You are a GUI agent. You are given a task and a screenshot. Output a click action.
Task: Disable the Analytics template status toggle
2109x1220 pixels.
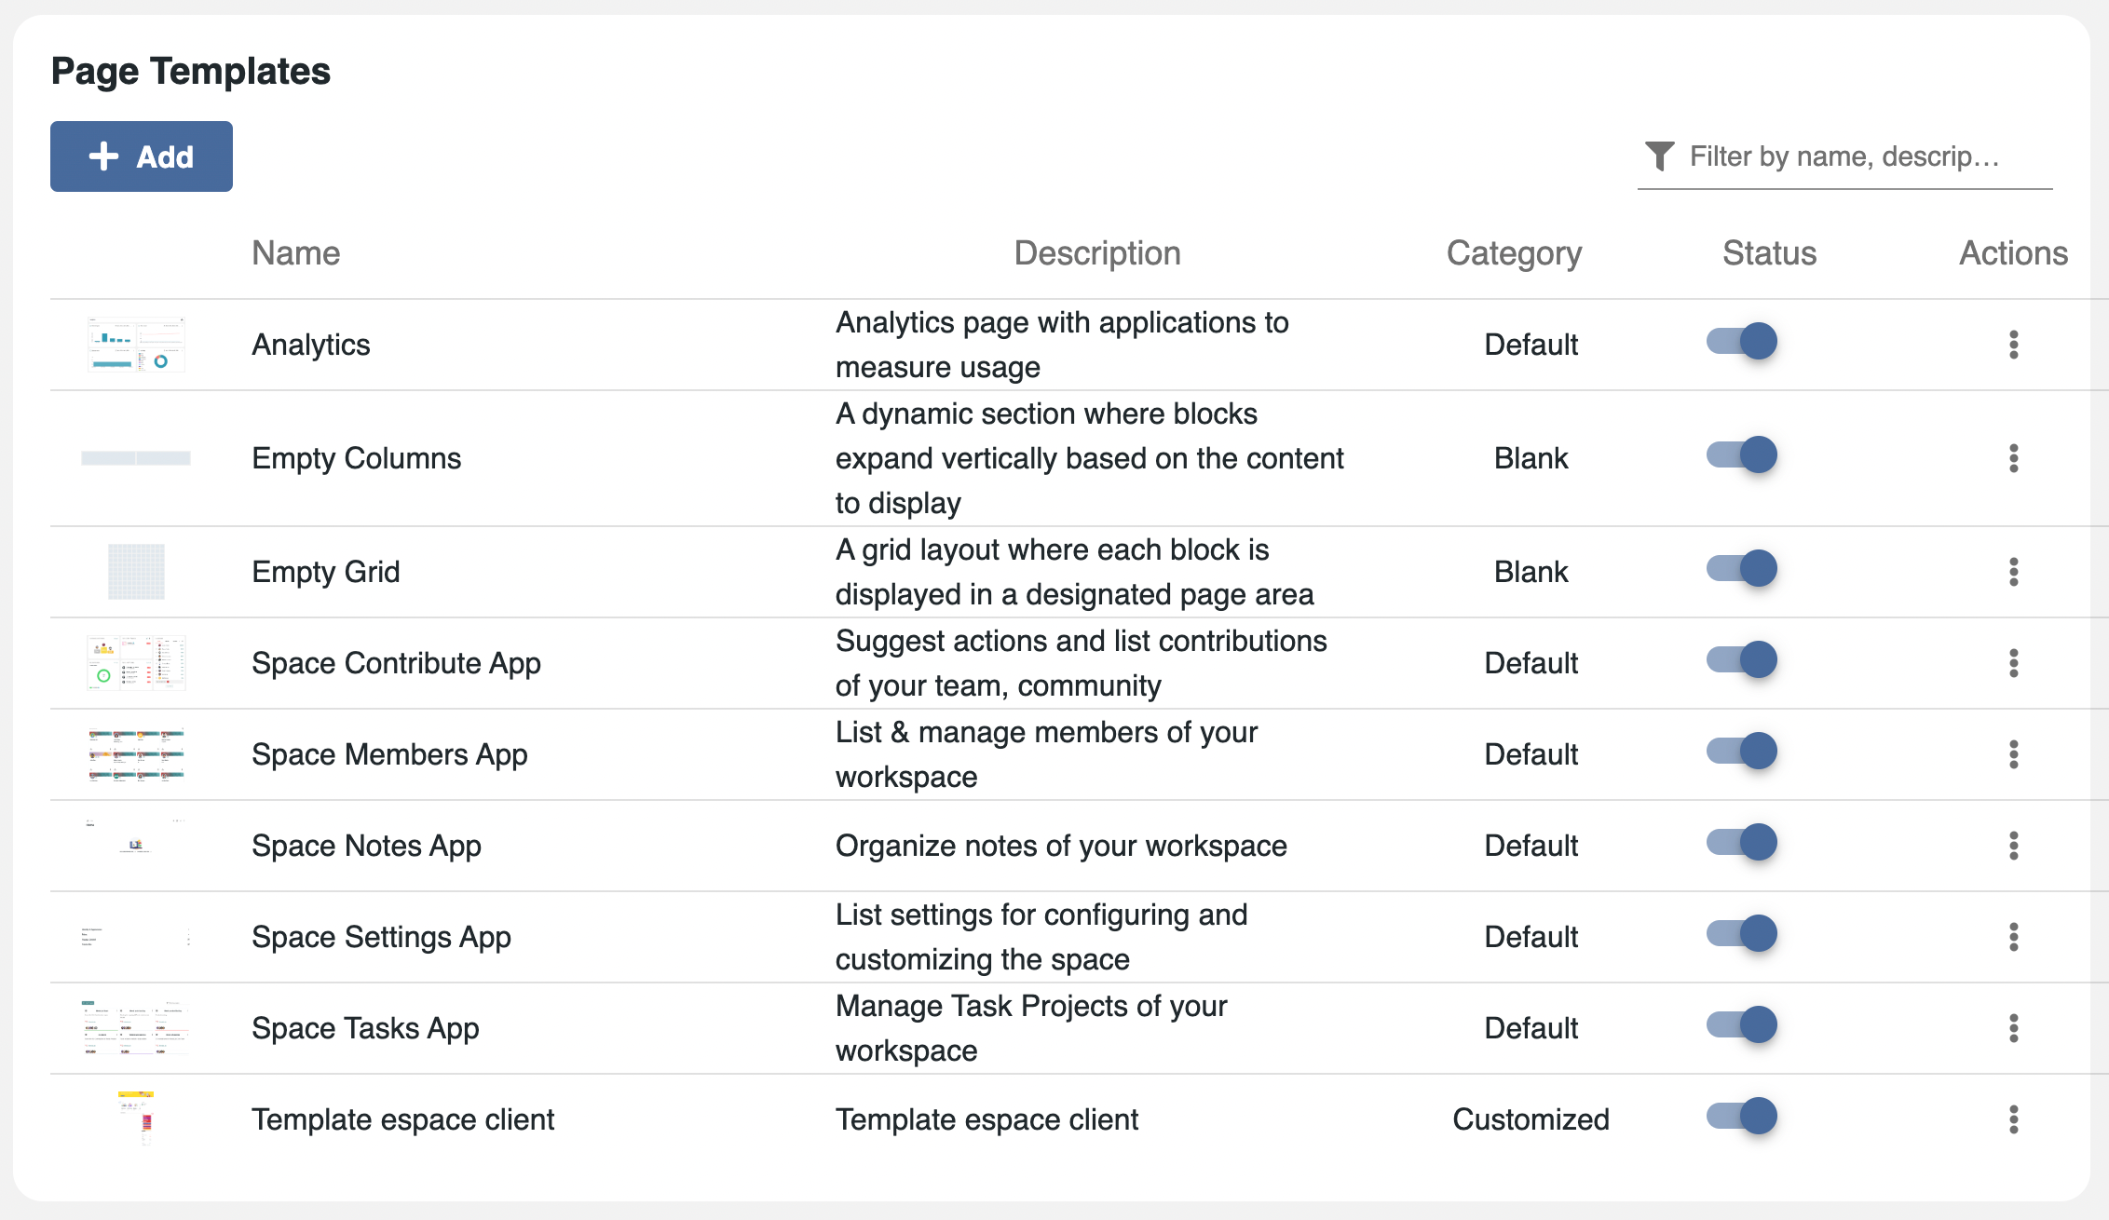coord(1741,342)
